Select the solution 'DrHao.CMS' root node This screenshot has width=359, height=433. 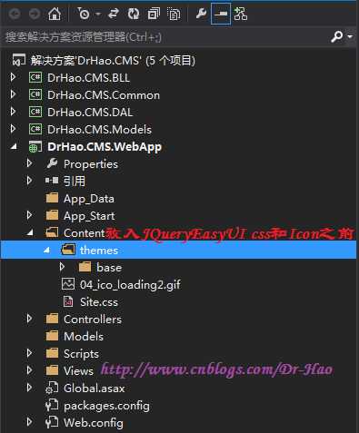pyautogui.click(x=113, y=61)
